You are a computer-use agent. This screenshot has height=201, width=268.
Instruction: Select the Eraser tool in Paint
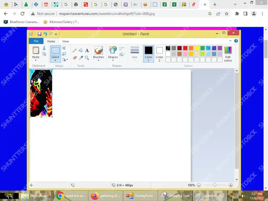coord(75,58)
